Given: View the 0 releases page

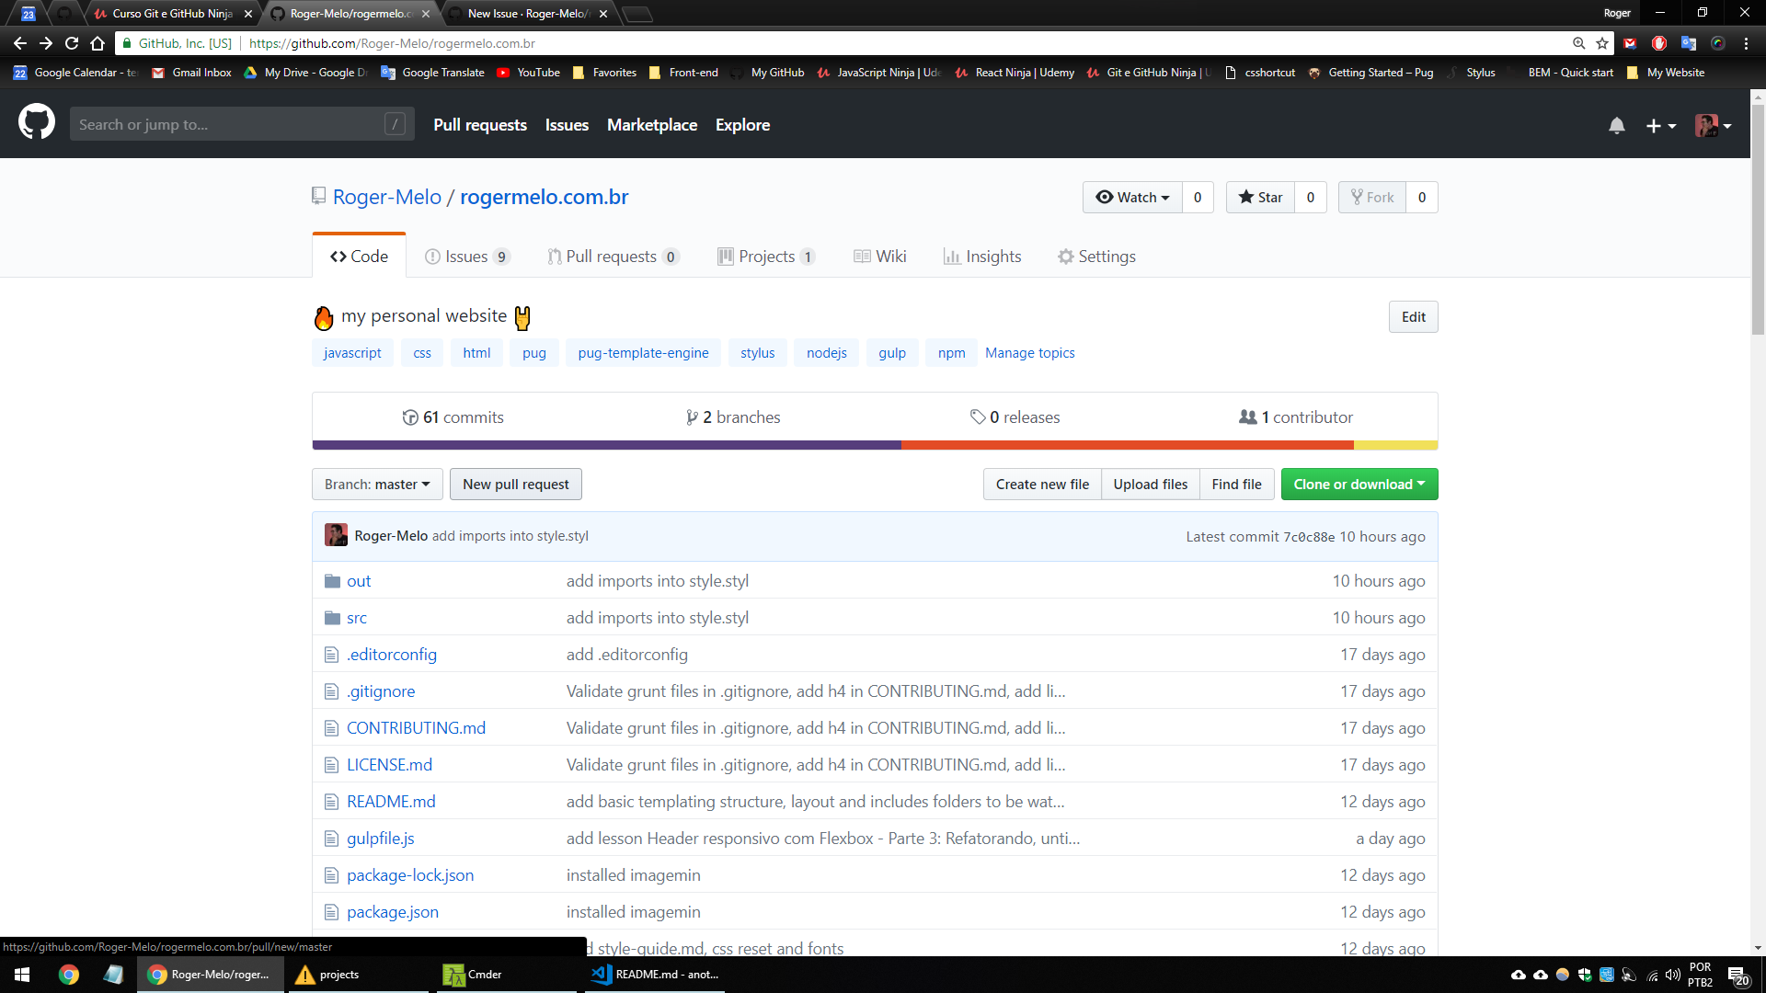Looking at the screenshot, I should [1015, 417].
